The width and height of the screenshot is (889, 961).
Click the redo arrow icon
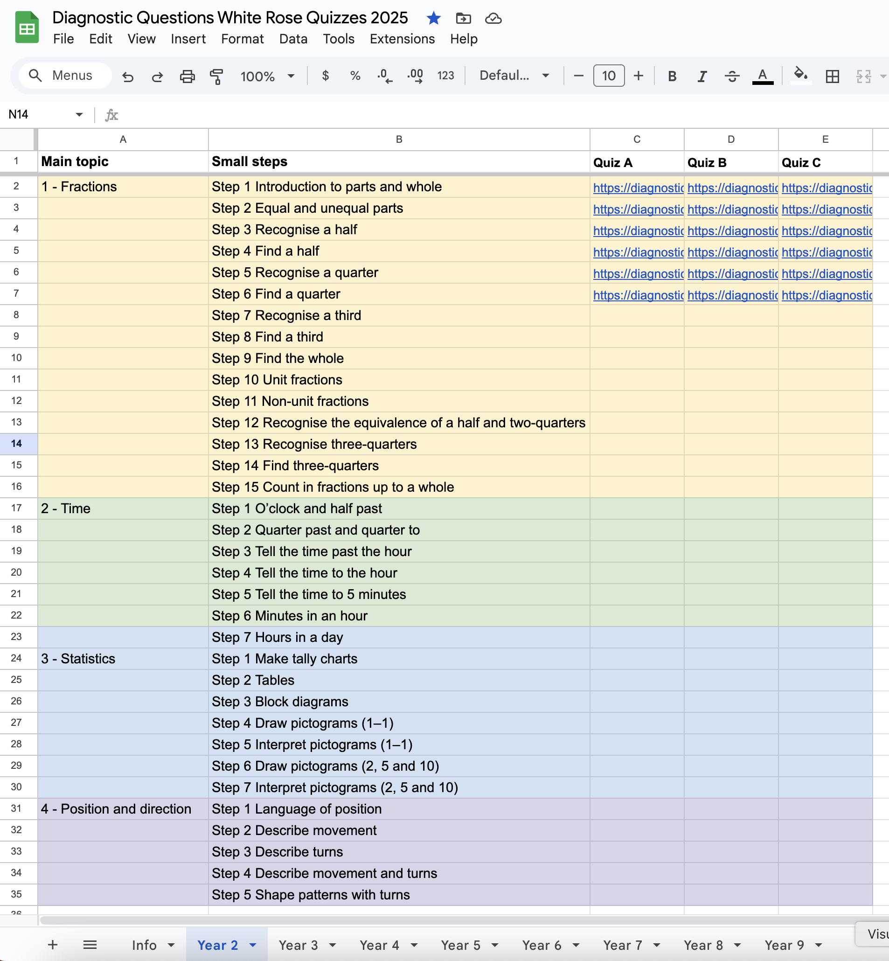[157, 76]
